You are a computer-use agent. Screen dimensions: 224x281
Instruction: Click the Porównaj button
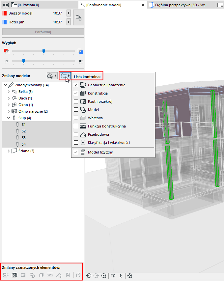click(x=43, y=32)
